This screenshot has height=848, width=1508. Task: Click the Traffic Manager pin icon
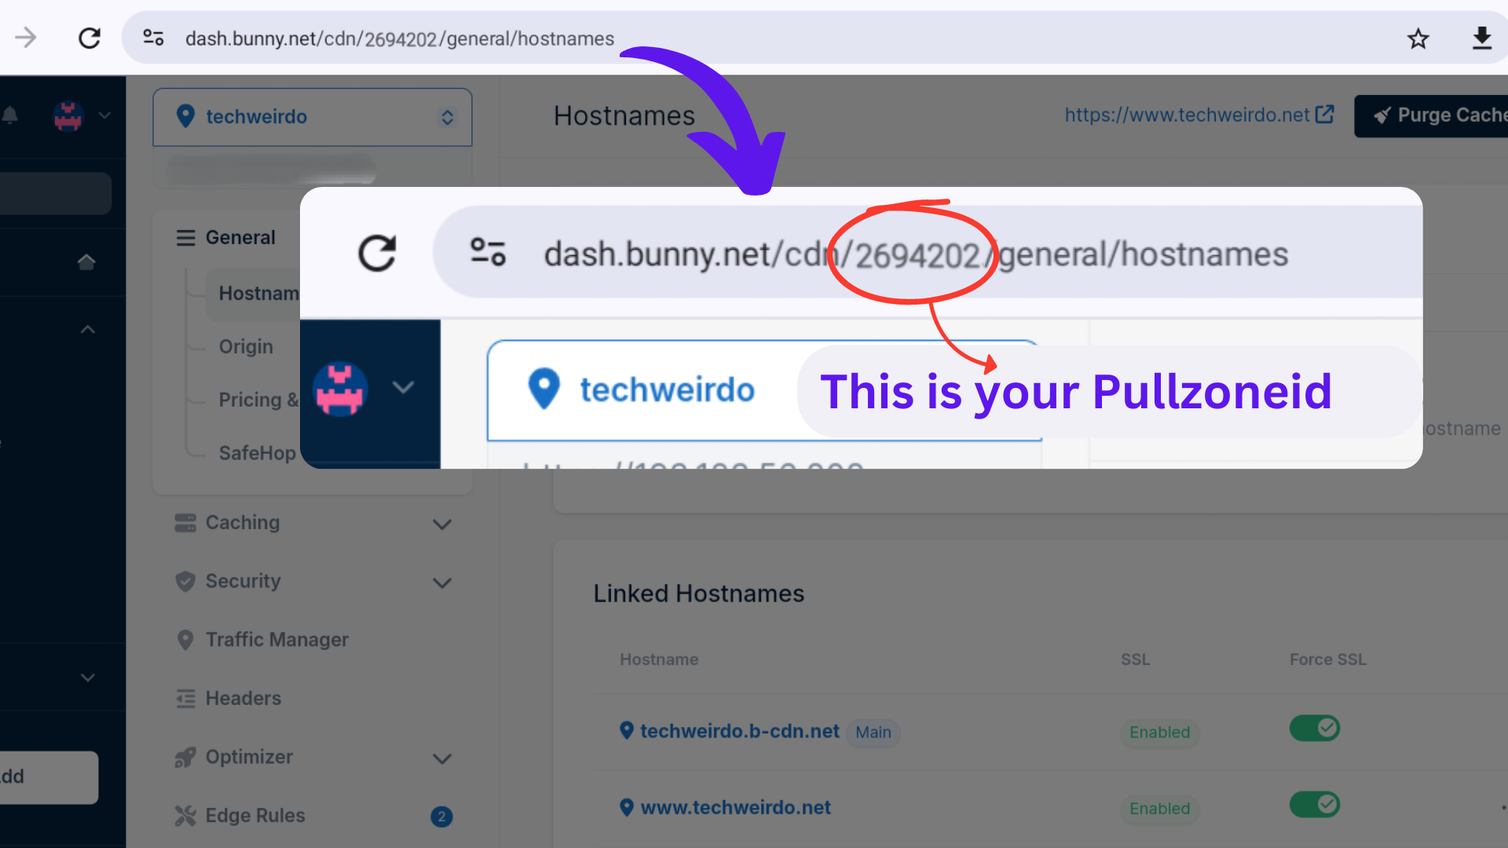click(x=185, y=640)
